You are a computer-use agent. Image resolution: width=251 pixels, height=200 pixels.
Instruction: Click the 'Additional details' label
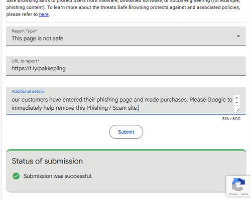(x=28, y=91)
